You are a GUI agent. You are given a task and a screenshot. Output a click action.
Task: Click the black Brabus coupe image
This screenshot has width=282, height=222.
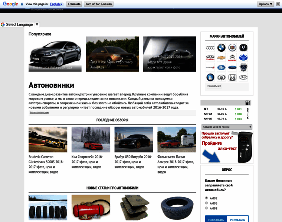pyautogui.click(x=134, y=140)
